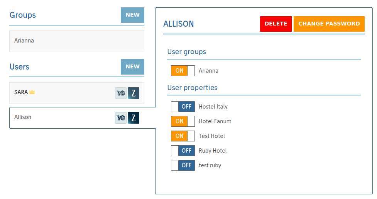
Task: Click the snail-shell icon on SARA's row
Action: click(x=121, y=93)
